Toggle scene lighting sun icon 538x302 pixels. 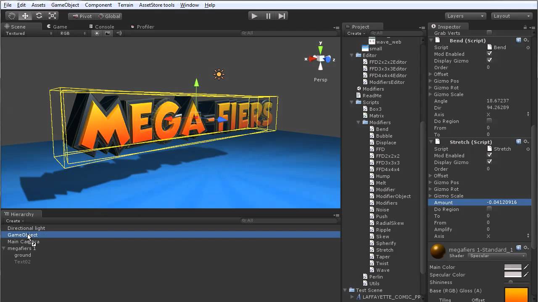click(x=97, y=33)
